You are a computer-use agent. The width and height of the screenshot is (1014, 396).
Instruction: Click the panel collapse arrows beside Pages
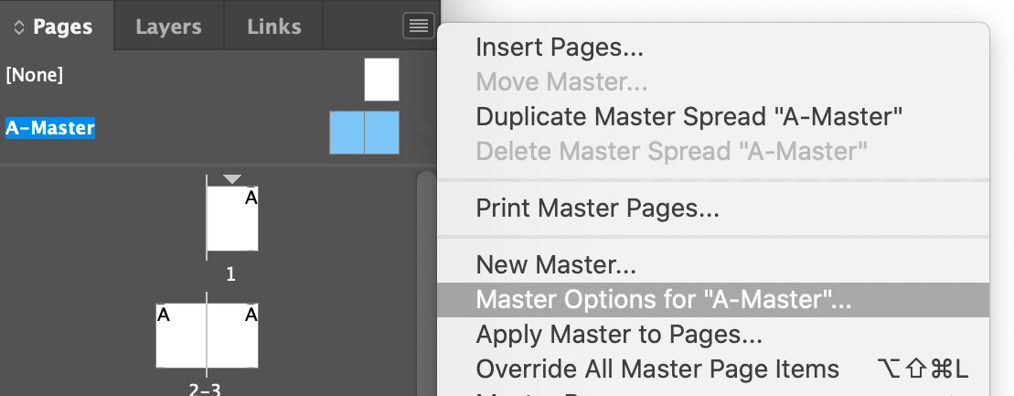(19, 27)
